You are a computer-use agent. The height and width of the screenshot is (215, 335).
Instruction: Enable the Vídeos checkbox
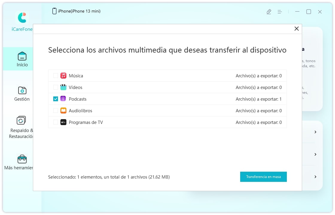(x=56, y=87)
